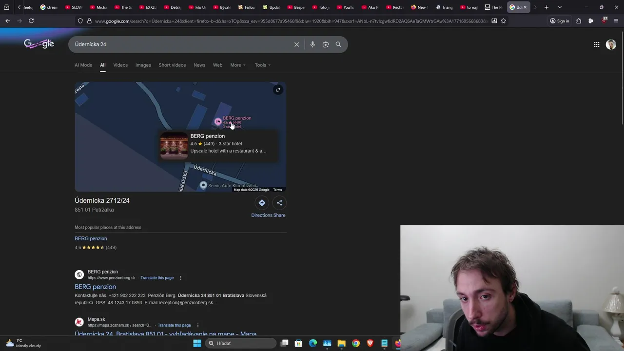Translate the Mapa.sk result page
Viewport: 624px width, 351px height.
(x=174, y=325)
